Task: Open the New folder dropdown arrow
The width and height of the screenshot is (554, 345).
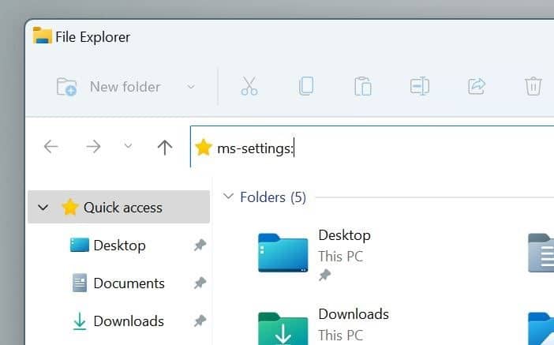Action: [x=191, y=87]
